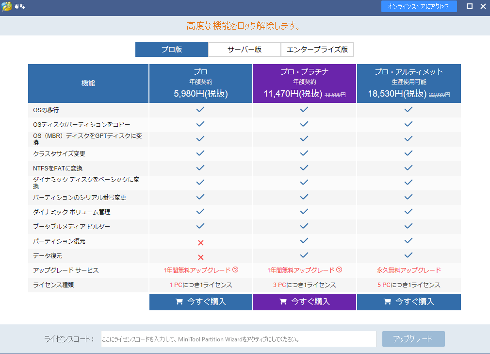Viewport: 490px width, 354px height.
Task: Click the 永久無料アップグレード text
Action: click(409, 270)
